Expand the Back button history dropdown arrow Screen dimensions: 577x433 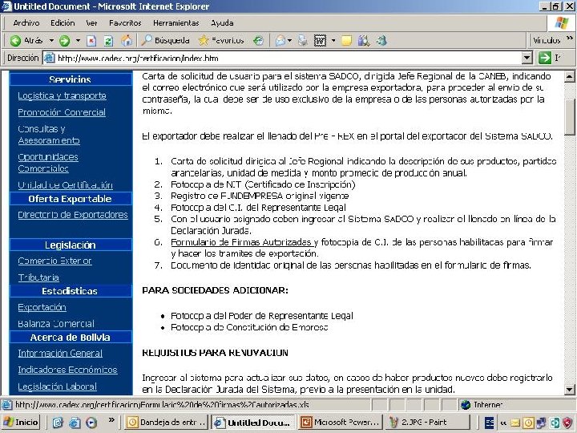point(51,40)
